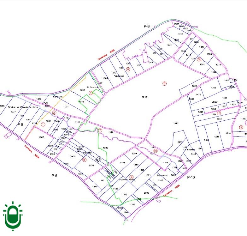Click circled marker 3 under El Castrin
The image size is (247, 236).
coord(91,93)
